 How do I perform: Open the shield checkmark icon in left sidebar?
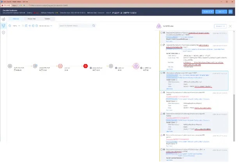coord(4,32)
